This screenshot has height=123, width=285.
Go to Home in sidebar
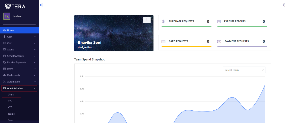pyautogui.click(x=19, y=30)
